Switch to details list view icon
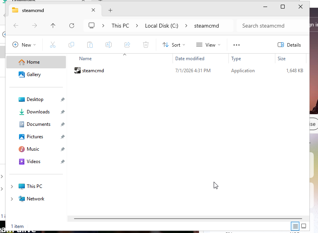Viewport: 318px width, 233px height. pyautogui.click(x=295, y=226)
